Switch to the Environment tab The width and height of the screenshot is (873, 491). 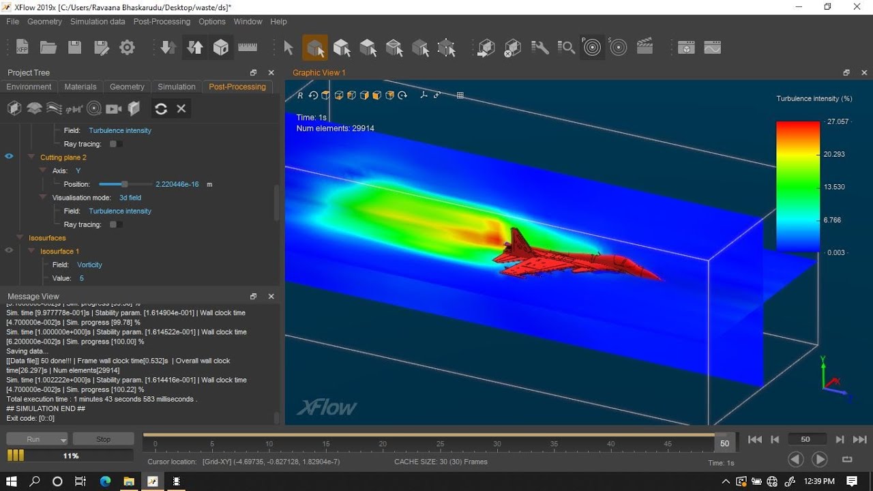(x=29, y=87)
